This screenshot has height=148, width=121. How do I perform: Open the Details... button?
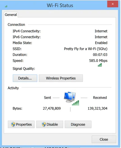pyautogui.click(x=25, y=78)
